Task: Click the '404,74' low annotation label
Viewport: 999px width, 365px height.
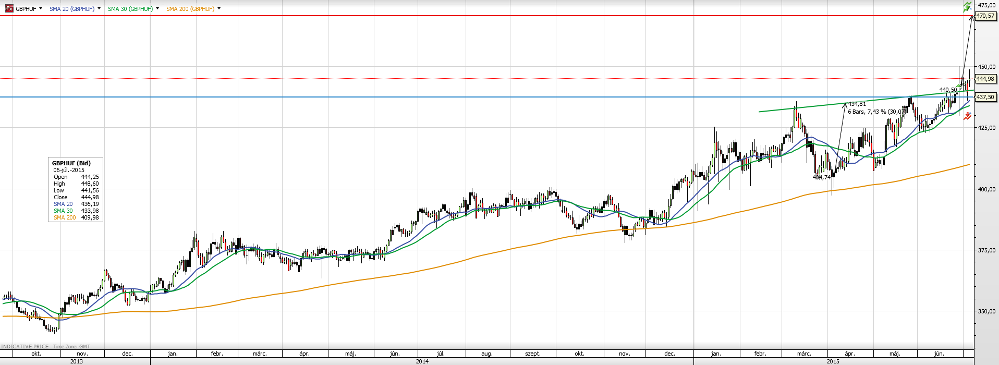Action: [822, 177]
